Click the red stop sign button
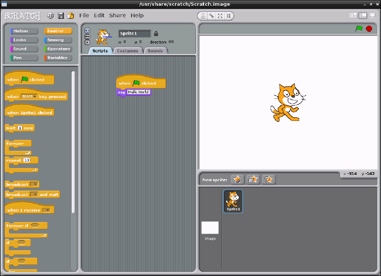381x276 pixels. tap(369, 29)
